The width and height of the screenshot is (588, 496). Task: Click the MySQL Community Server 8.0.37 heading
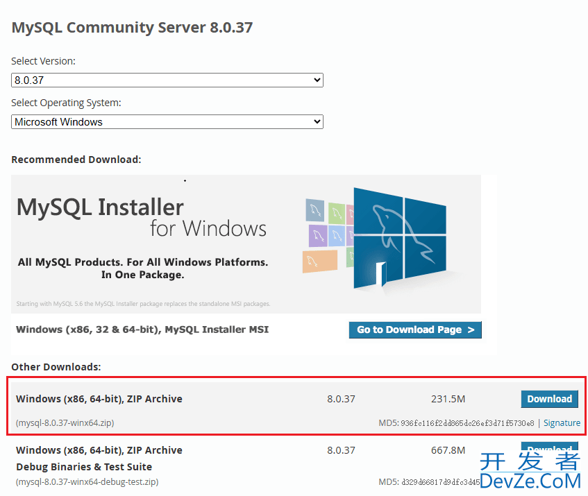(132, 27)
